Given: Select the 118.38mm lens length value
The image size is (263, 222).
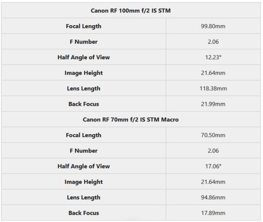Looking at the screenshot, I should (213, 89).
